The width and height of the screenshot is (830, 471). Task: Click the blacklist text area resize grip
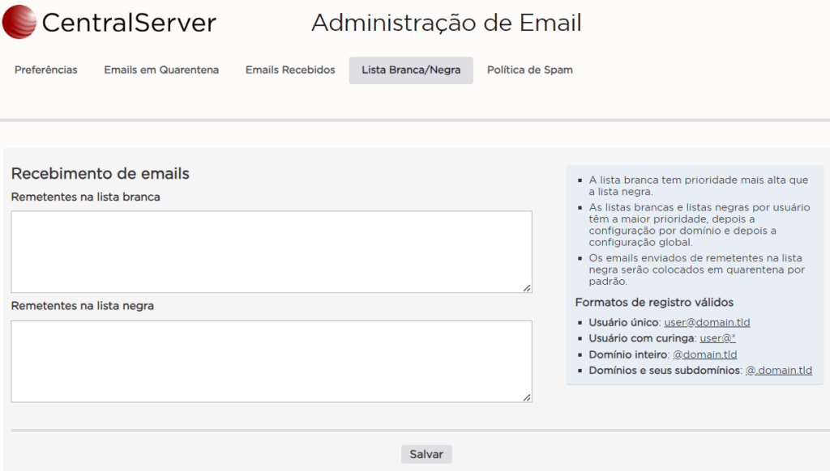pyautogui.click(x=527, y=397)
